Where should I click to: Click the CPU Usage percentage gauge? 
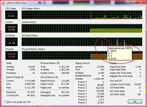[x=11, y=15]
